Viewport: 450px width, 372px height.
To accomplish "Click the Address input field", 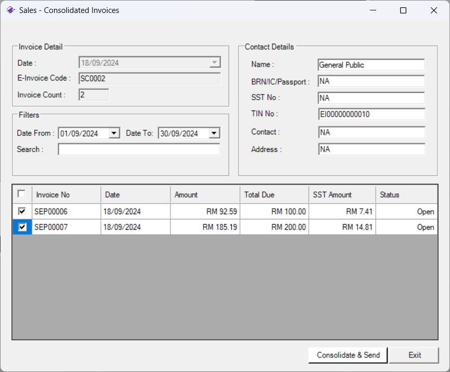I will coord(371,149).
